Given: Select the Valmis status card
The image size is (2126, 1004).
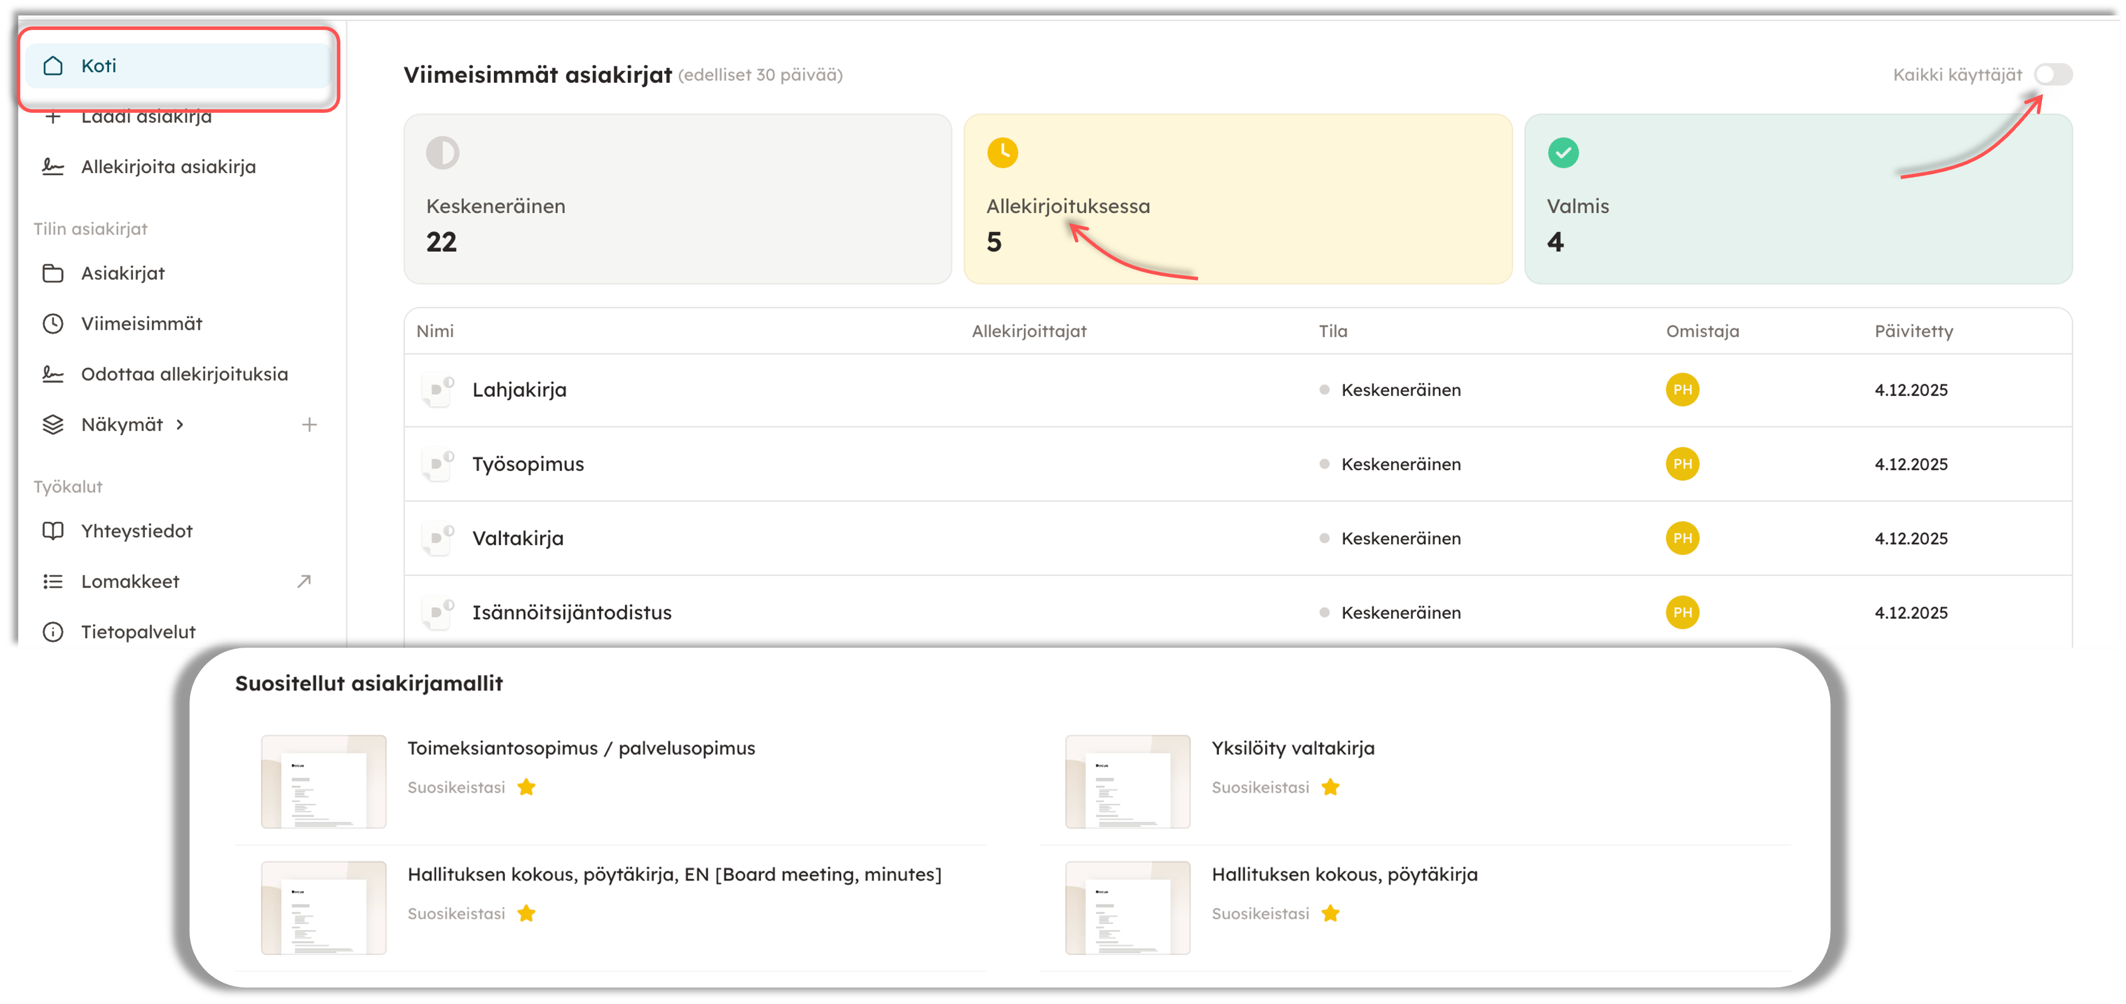Looking at the screenshot, I should pos(1797,200).
